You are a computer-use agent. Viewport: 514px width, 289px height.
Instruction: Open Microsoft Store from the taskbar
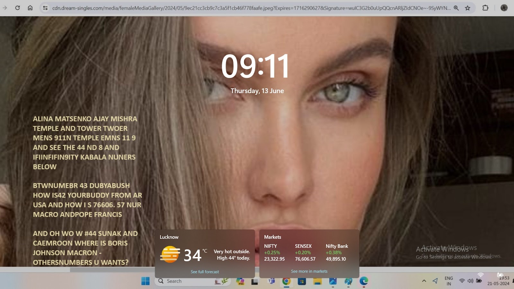click(302, 281)
